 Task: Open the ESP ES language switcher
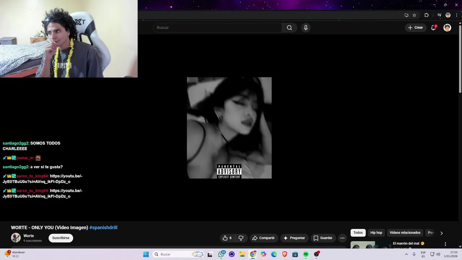[423, 254]
